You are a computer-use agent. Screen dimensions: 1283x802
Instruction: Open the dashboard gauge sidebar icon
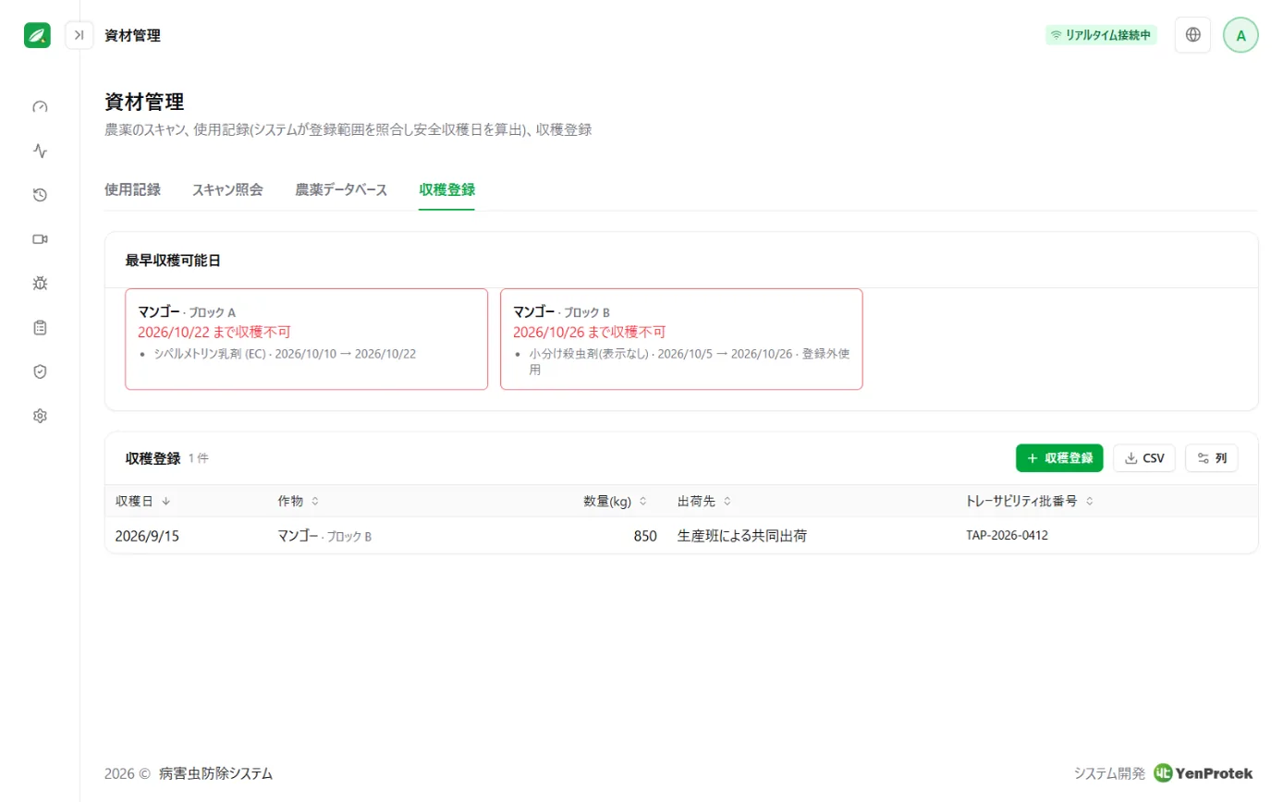coord(40,106)
